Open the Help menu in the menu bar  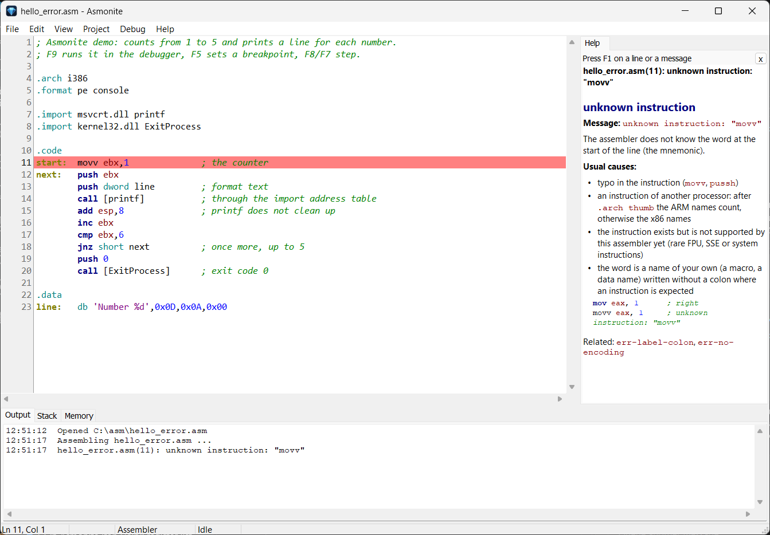tap(165, 29)
